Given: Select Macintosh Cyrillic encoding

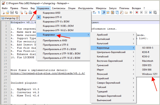Looking at the screenshot, I should [147, 61].
